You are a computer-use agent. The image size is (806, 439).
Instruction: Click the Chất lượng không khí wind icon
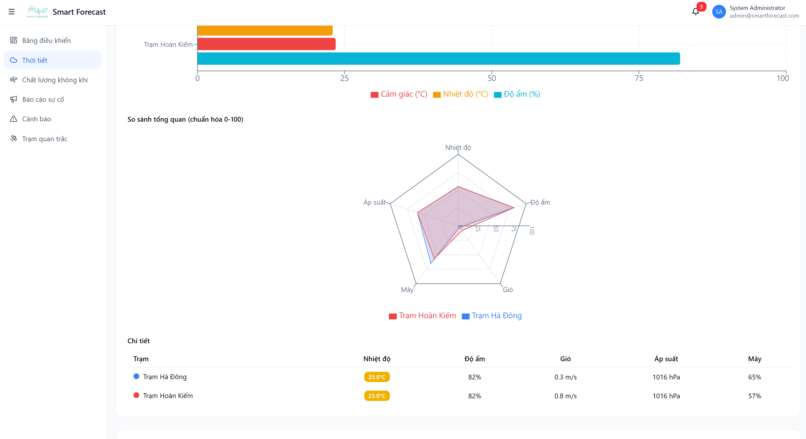pyautogui.click(x=13, y=80)
